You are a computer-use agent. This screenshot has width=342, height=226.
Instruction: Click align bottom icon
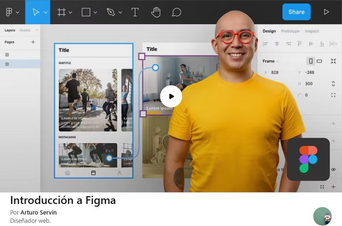(322, 44)
